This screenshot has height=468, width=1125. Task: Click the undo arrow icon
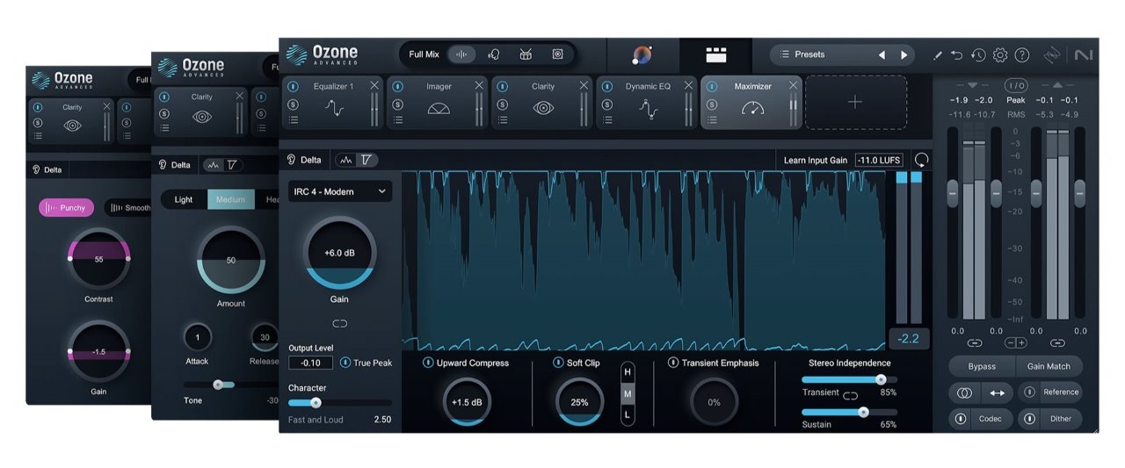tap(957, 55)
